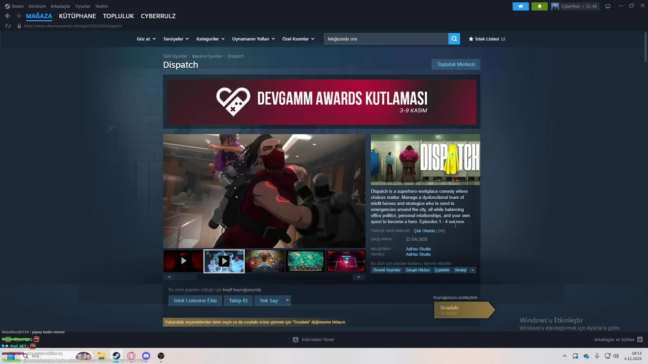Add more tags with plus button
This screenshot has height=364, width=648.
tap(473, 270)
